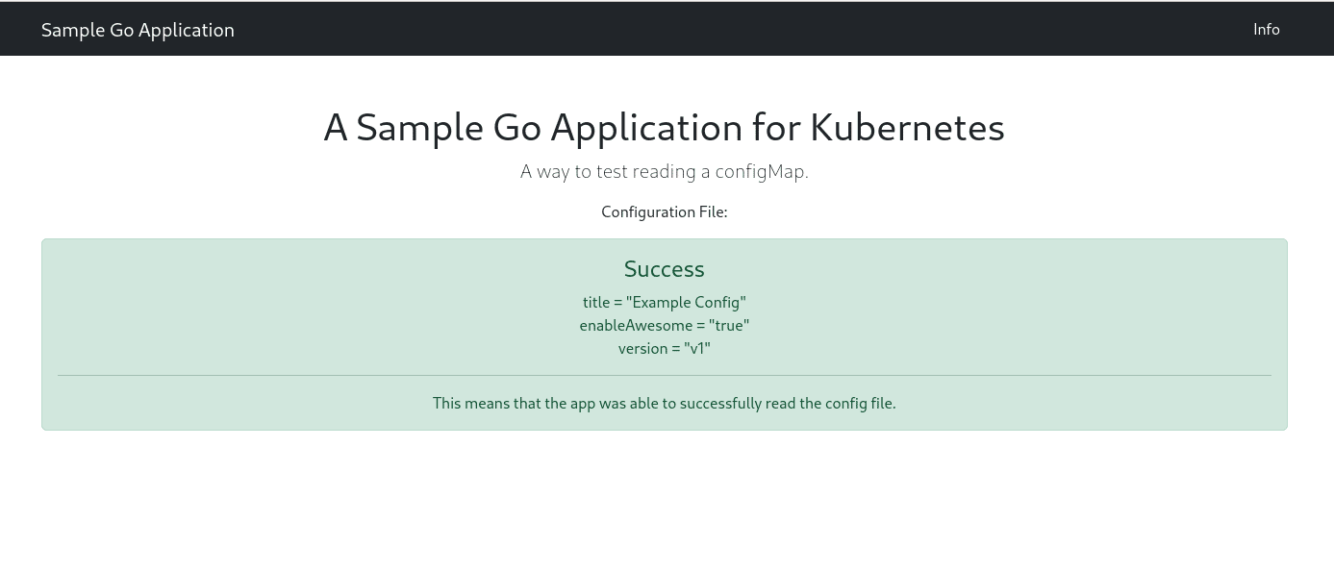Click the main Kubernetes page heading
The width and height of the screenshot is (1334, 571).
(x=664, y=128)
